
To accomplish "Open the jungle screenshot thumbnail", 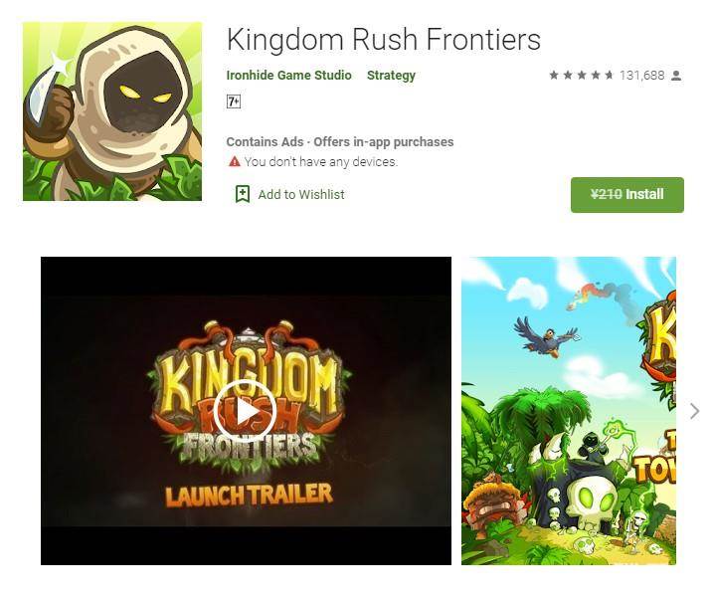I will (x=569, y=411).
